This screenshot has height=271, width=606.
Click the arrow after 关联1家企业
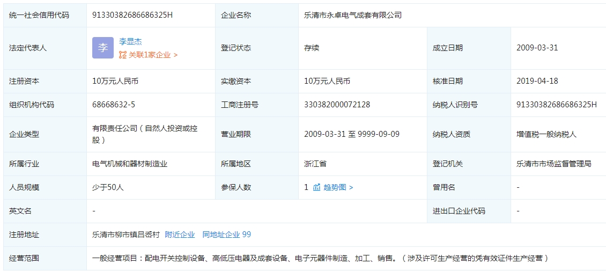click(x=176, y=55)
